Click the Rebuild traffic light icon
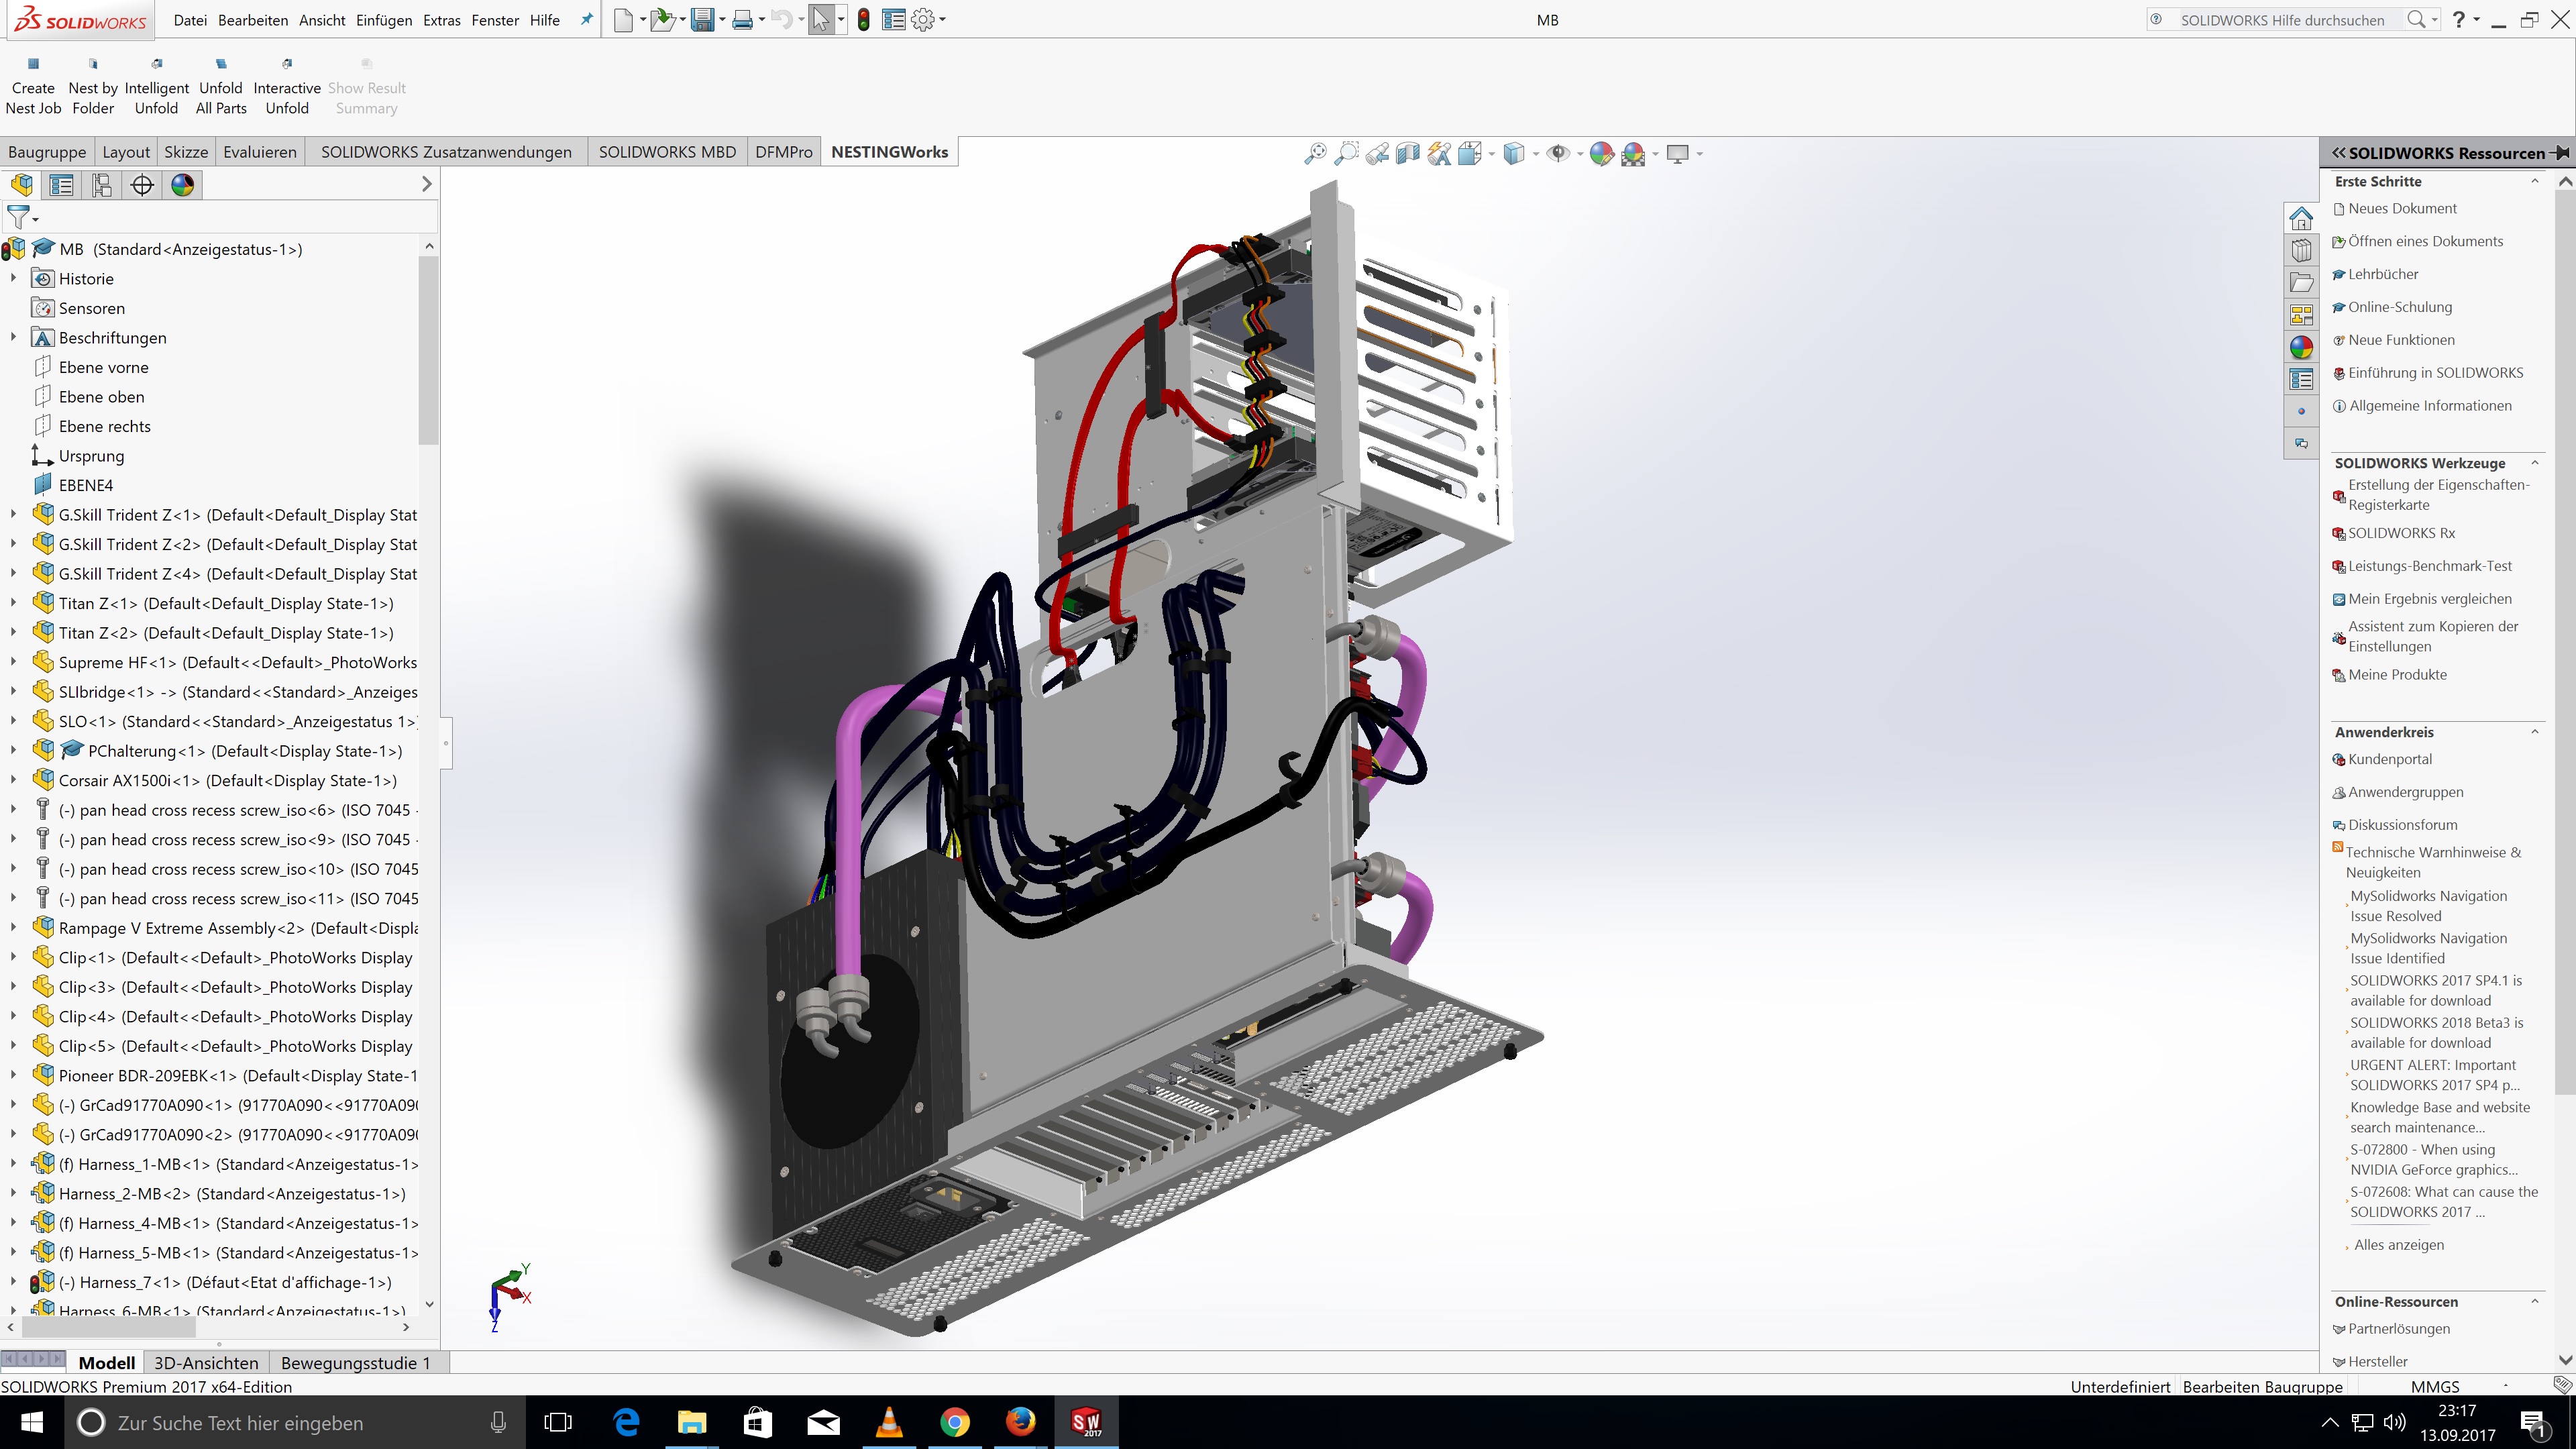Image resolution: width=2576 pixels, height=1449 pixels. (863, 20)
